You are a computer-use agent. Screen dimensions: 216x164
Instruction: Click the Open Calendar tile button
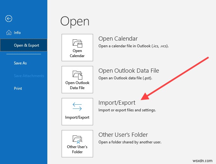coord(77,48)
